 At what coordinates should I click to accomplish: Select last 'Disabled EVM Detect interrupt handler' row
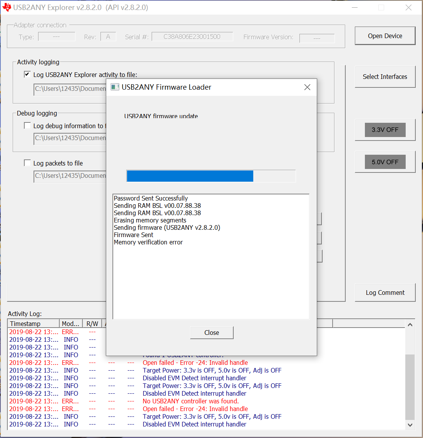[x=206, y=424]
